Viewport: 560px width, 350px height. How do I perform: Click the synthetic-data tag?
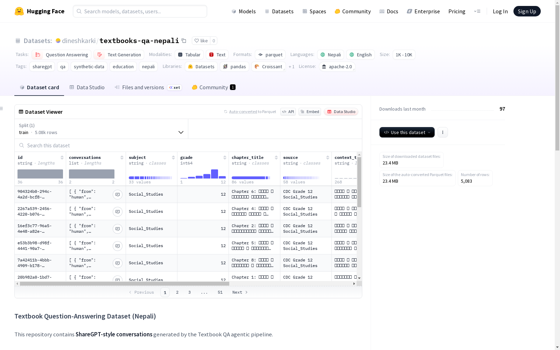[x=89, y=66]
